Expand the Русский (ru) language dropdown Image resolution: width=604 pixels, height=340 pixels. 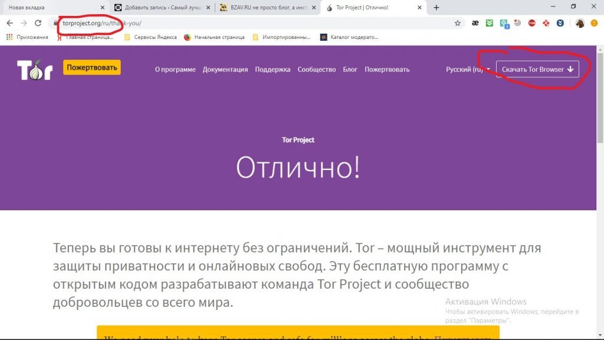point(466,69)
